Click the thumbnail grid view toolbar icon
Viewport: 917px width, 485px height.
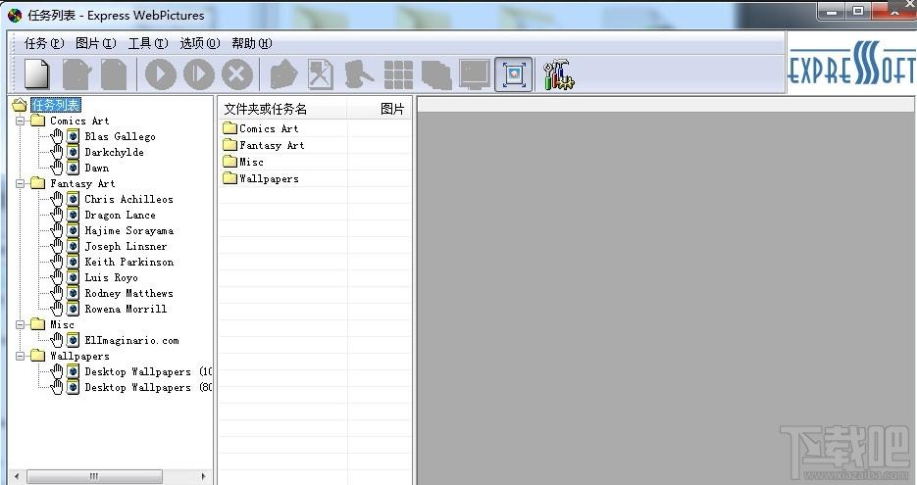tap(398, 74)
